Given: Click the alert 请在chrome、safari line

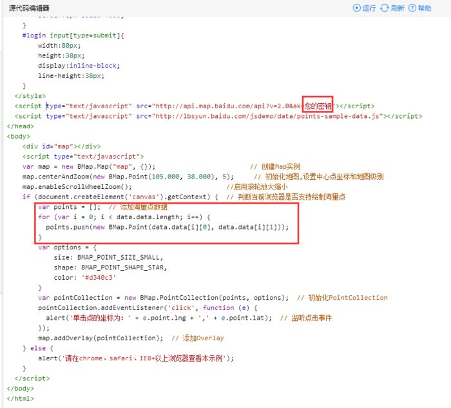Looking at the screenshot, I should [136, 358].
